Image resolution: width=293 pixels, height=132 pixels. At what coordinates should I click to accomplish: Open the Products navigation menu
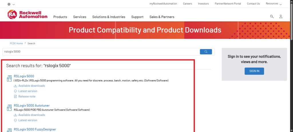tap(60, 17)
